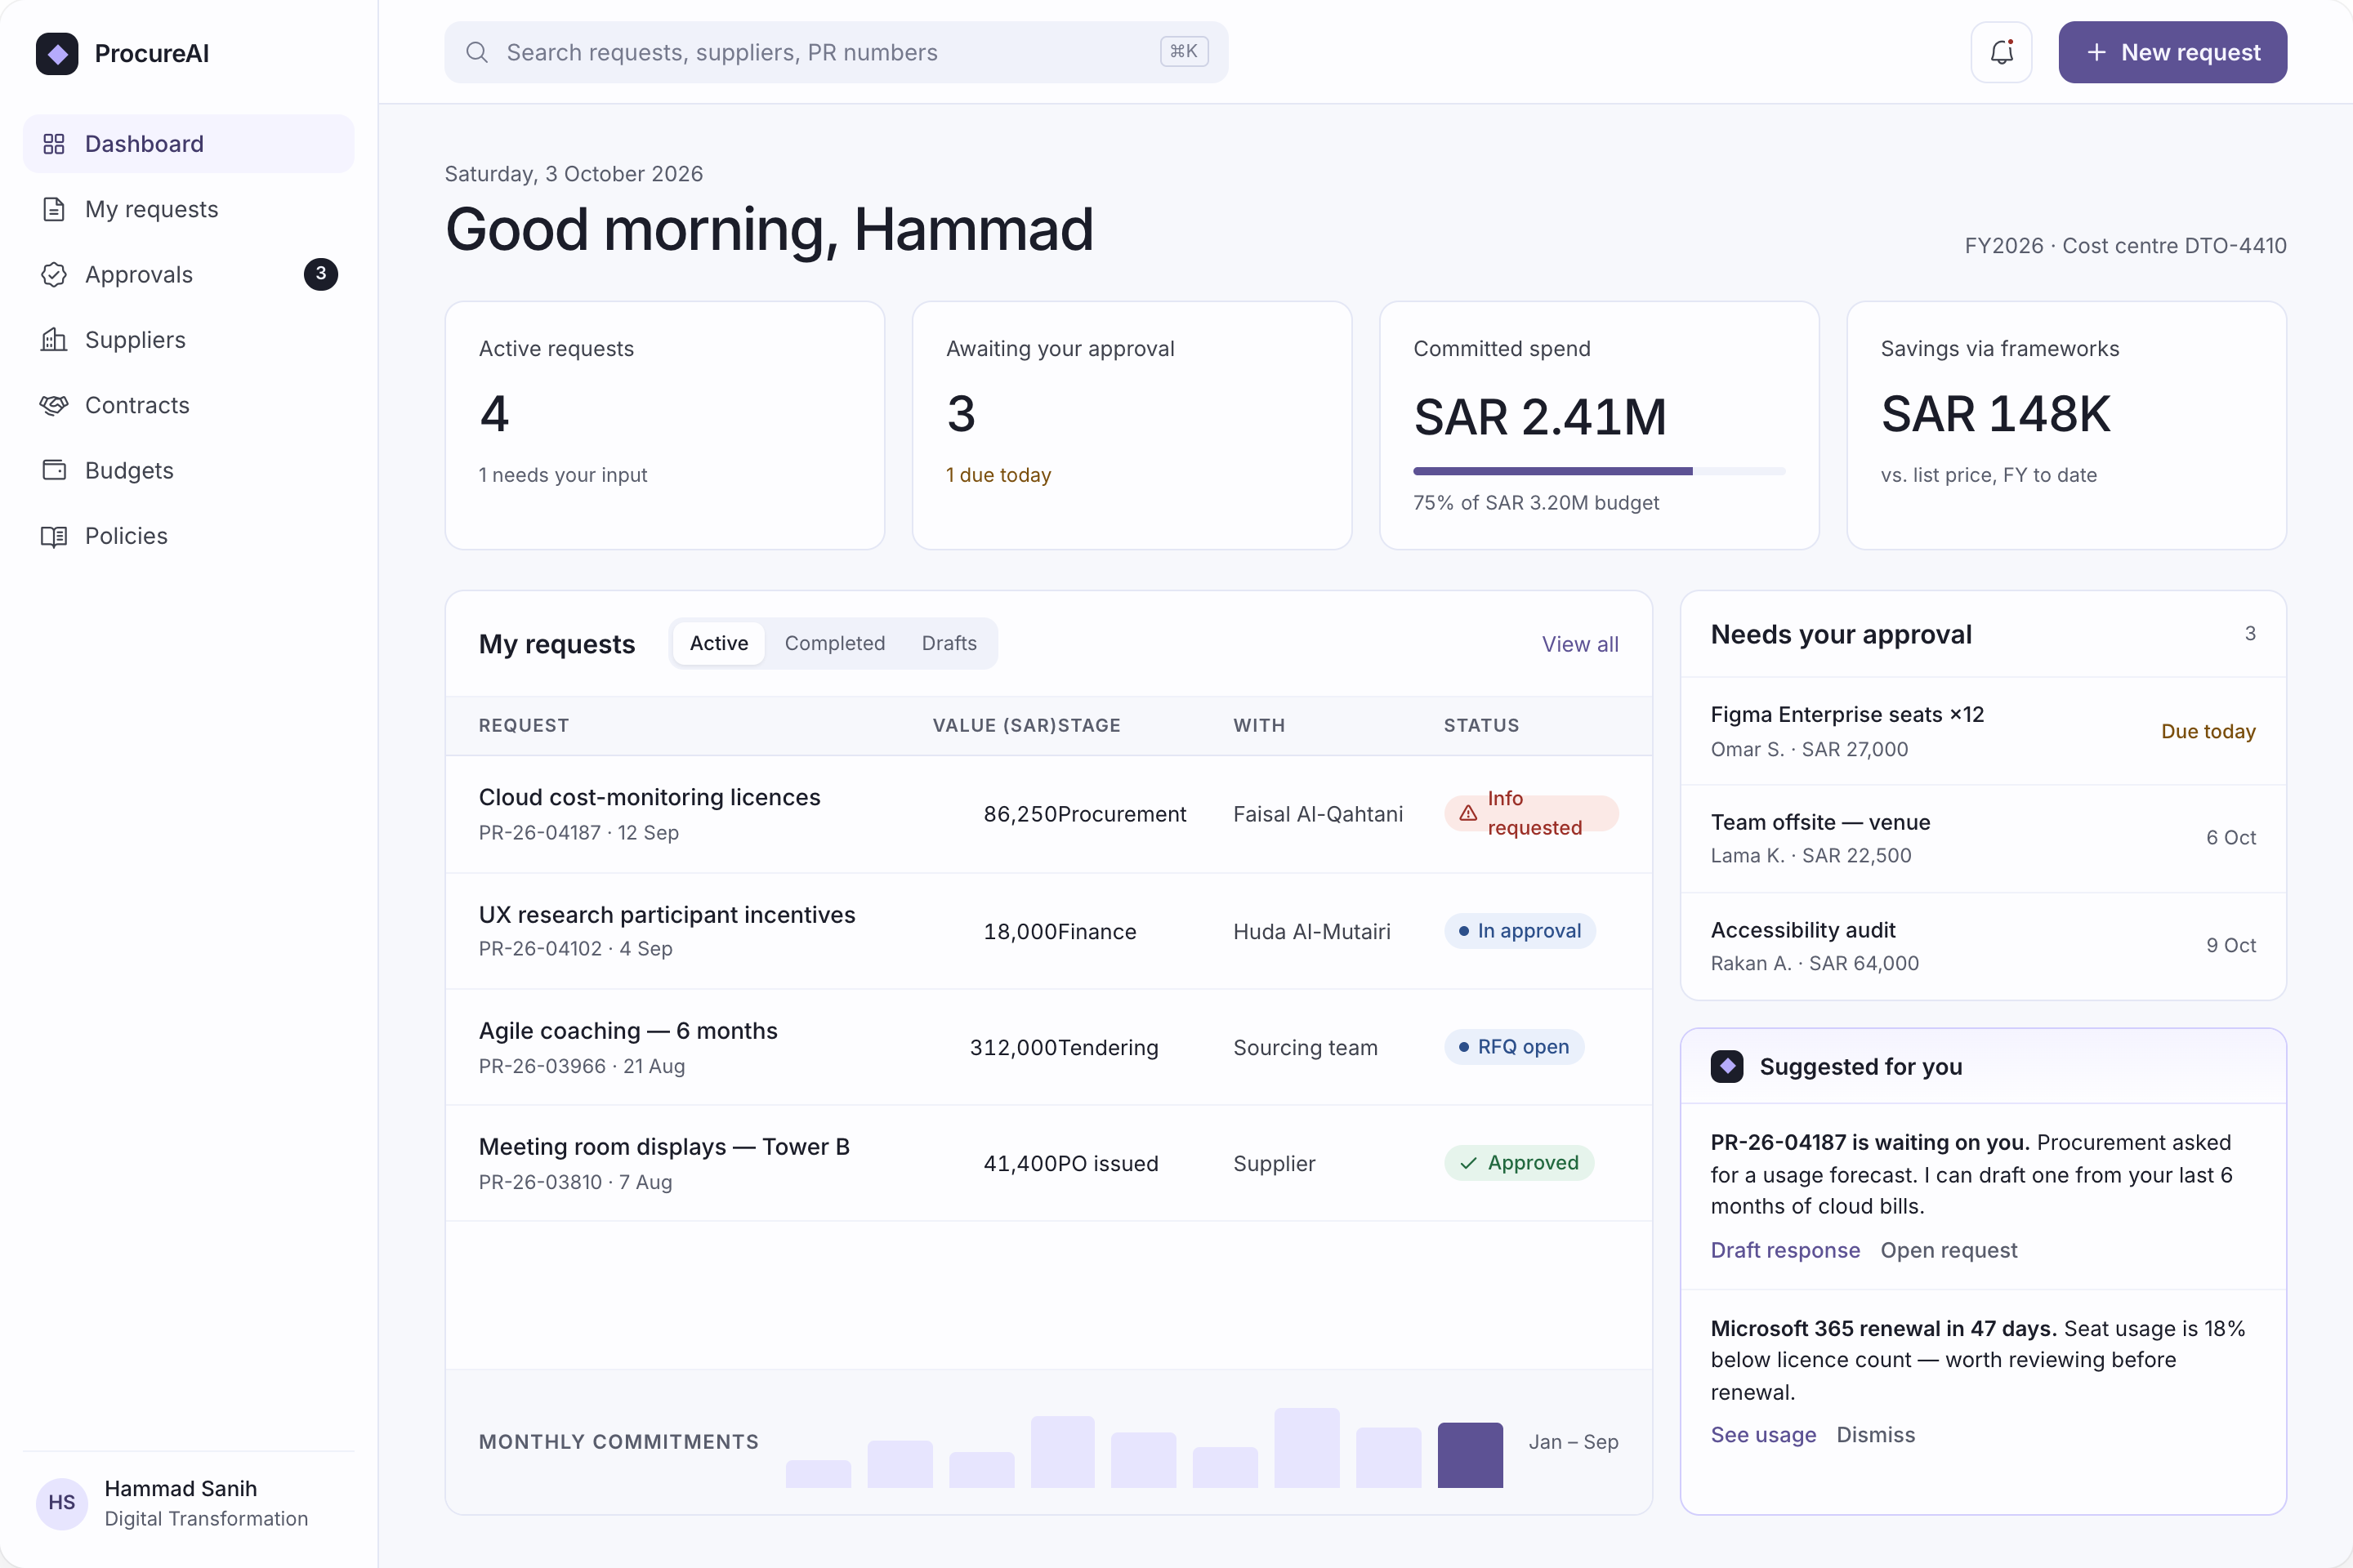Click the darkest September commitments bar
Image resolution: width=2353 pixels, height=1568 pixels.
(x=1470, y=1455)
